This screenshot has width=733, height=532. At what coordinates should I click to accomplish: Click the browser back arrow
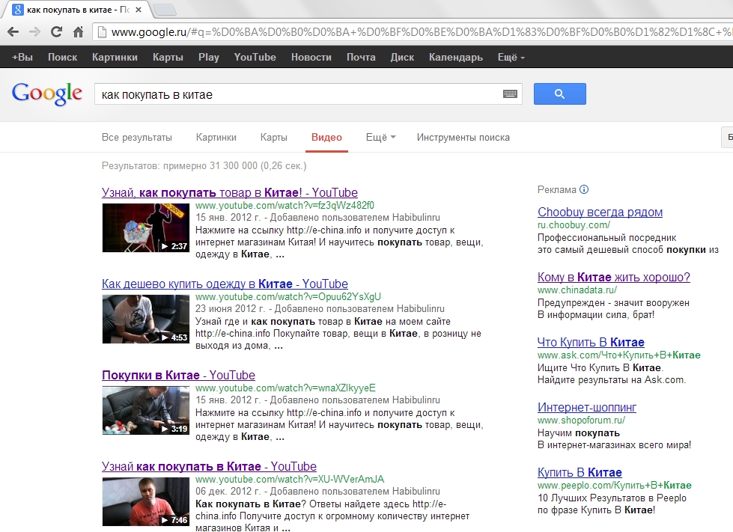(13, 31)
